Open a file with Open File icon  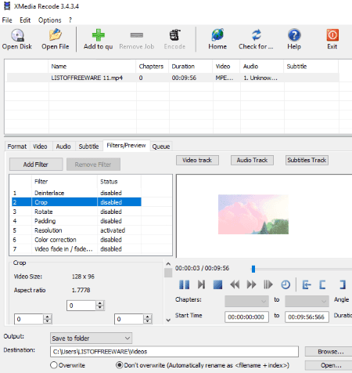tap(56, 34)
